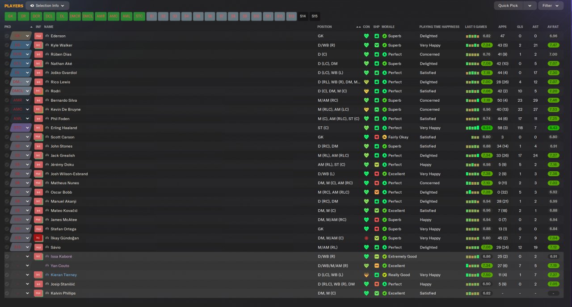Toggle the picked checkmark for Issa Kaboré
Viewport: 572px width, 307px height.
pos(7,257)
